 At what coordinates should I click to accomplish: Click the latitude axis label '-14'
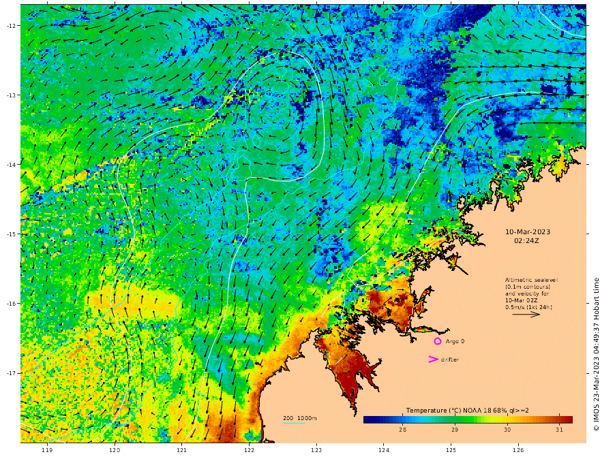(x=11, y=165)
